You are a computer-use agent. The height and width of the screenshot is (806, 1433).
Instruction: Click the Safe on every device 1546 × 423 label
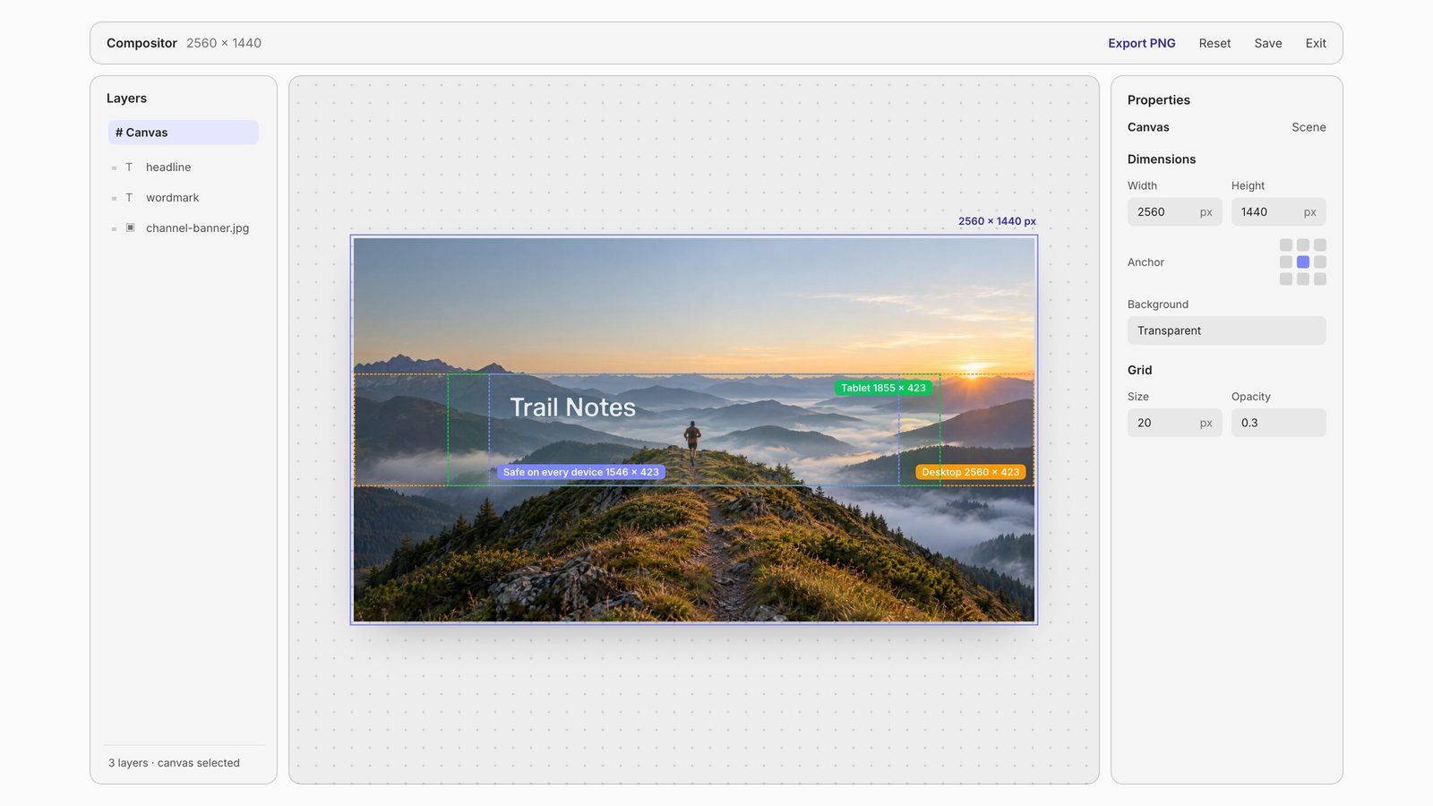pyautogui.click(x=581, y=472)
